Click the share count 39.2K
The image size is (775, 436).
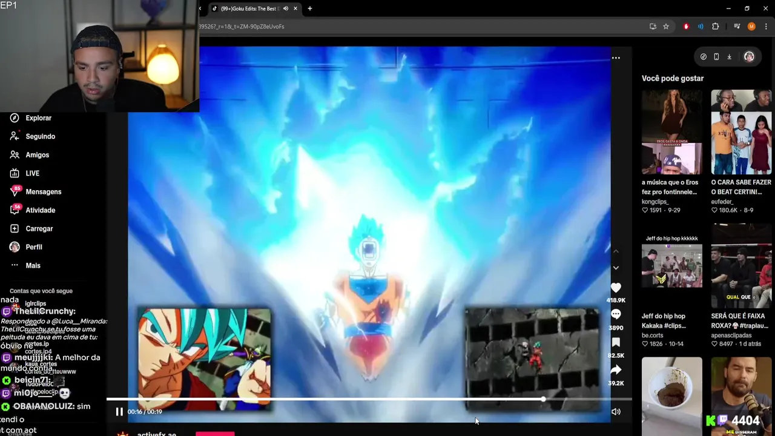[616, 383]
